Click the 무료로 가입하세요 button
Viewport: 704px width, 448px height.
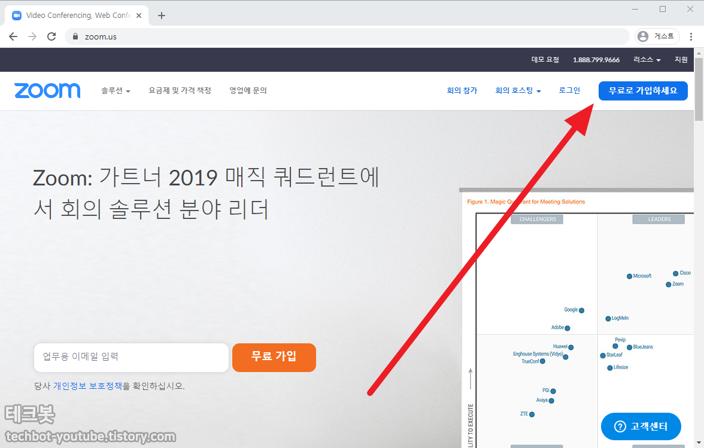tap(643, 90)
